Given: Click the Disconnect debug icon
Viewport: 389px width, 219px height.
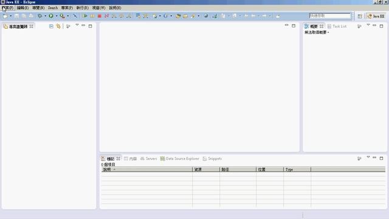Looking at the screenshot, I should 107,16.
